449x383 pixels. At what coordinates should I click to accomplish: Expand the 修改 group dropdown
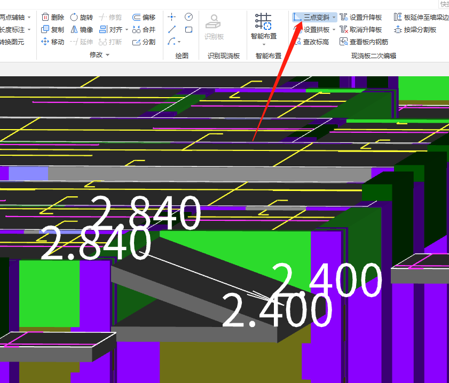coord(108,55)
